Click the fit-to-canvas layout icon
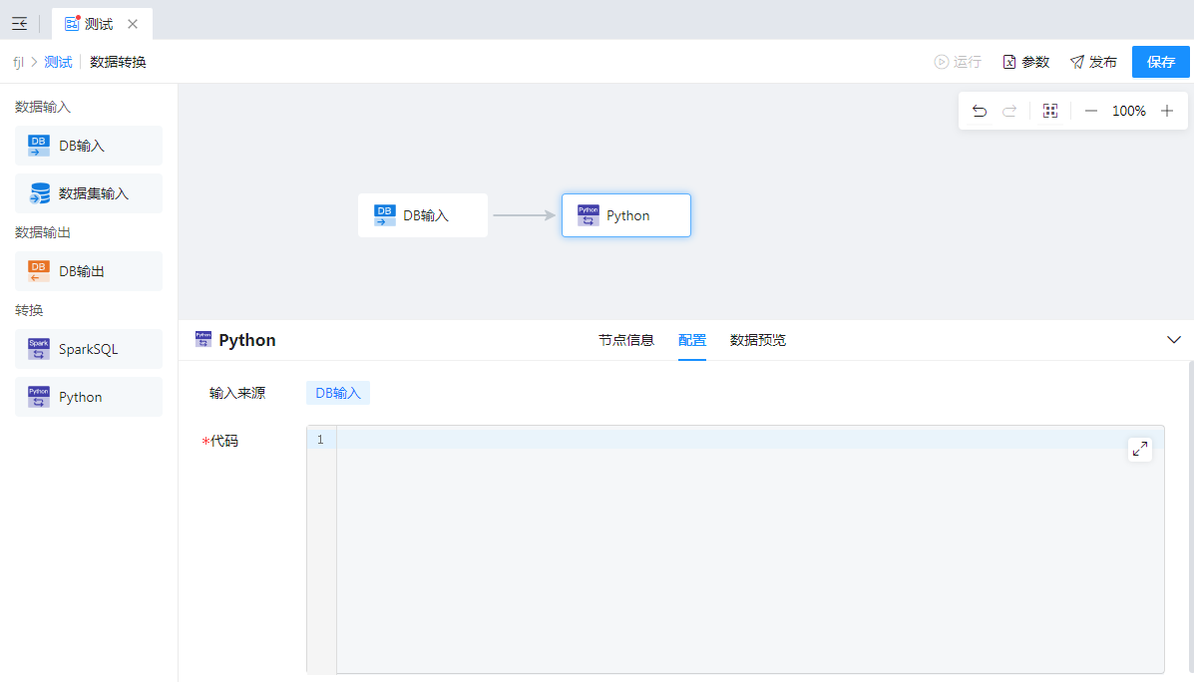Image resolution: width=1194 pixels, height=682 pixels. (1049, 111)
